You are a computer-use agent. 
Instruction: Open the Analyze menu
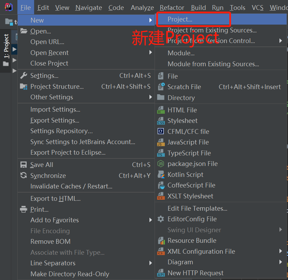[142, 8]
